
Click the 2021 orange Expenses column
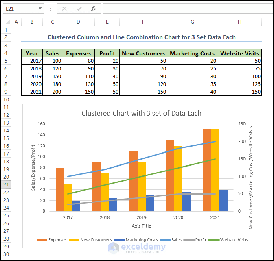click(207, 171)
